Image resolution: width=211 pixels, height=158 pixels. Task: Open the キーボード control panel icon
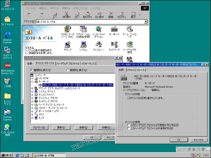point(114,31)
